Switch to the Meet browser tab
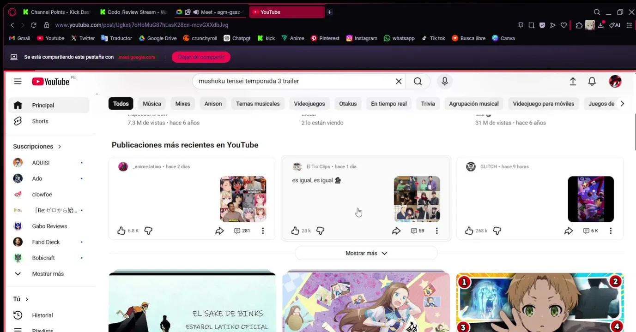Screen dimensions: 636x332 [211, 12]
